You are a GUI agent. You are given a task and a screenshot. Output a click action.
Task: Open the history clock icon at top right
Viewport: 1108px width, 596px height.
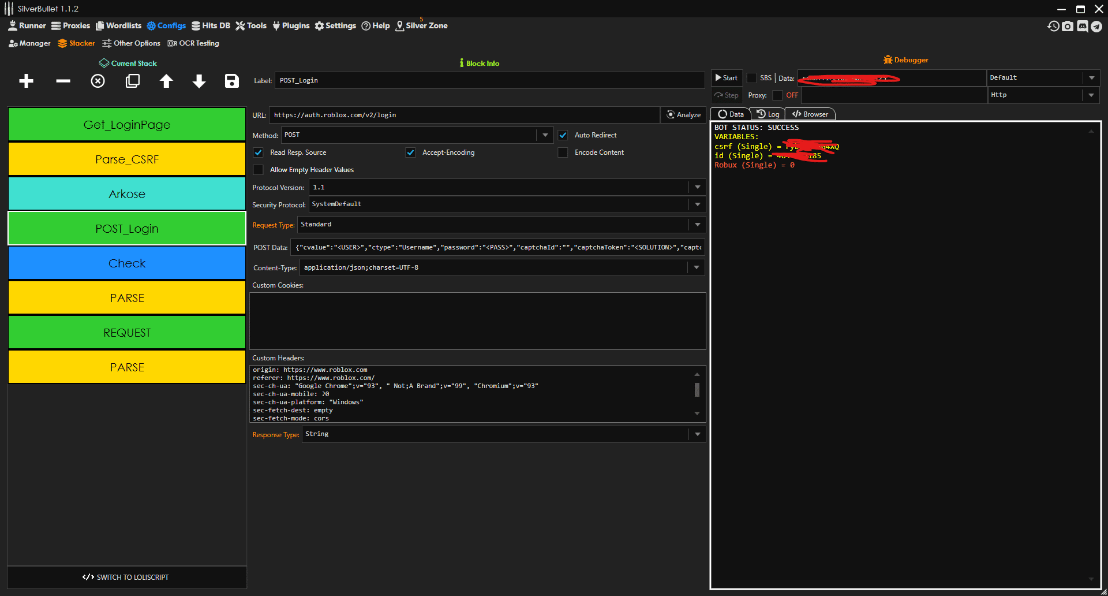[1053, 26]
